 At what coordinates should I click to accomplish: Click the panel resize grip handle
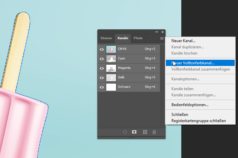pyautogui.click(x=131, y=137)
